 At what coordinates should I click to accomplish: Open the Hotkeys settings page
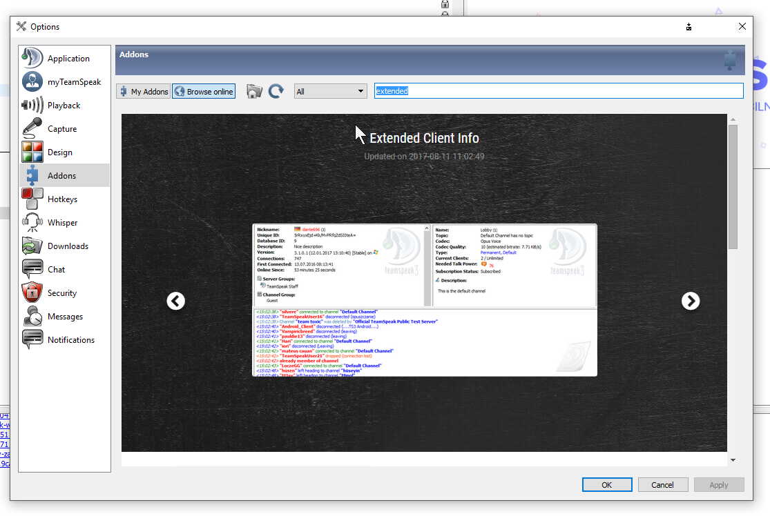pyautogui.click(x=64, y=199)
